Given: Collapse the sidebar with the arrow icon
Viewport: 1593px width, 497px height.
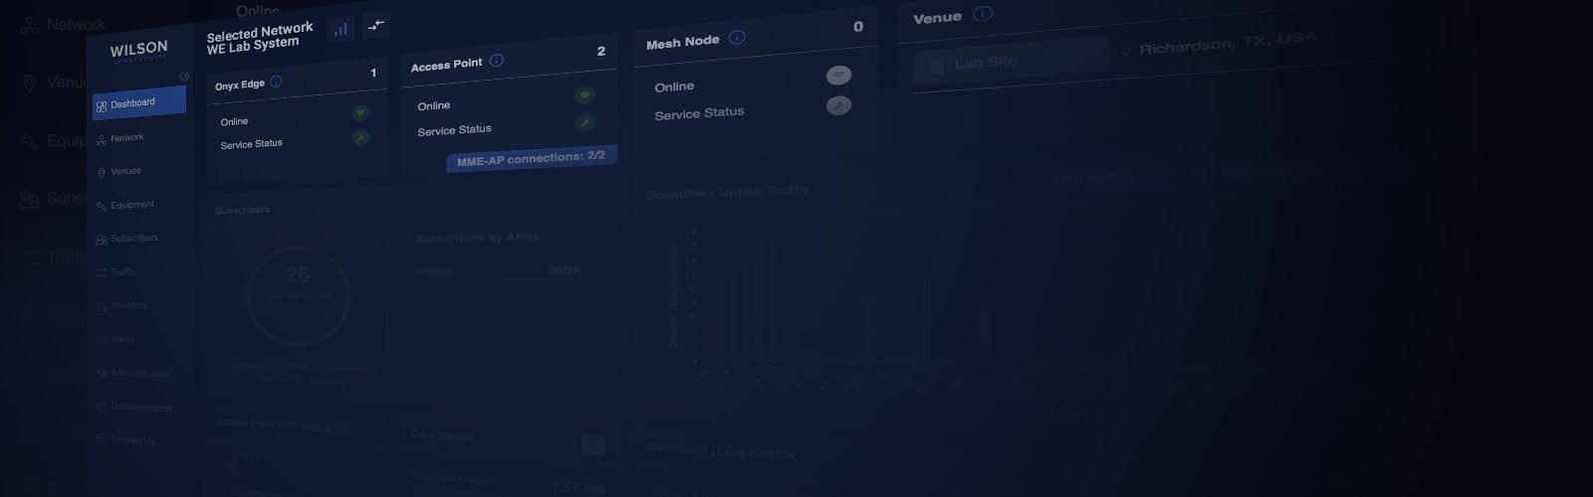Looking at the screenshot, I should [x=183, y=77].
